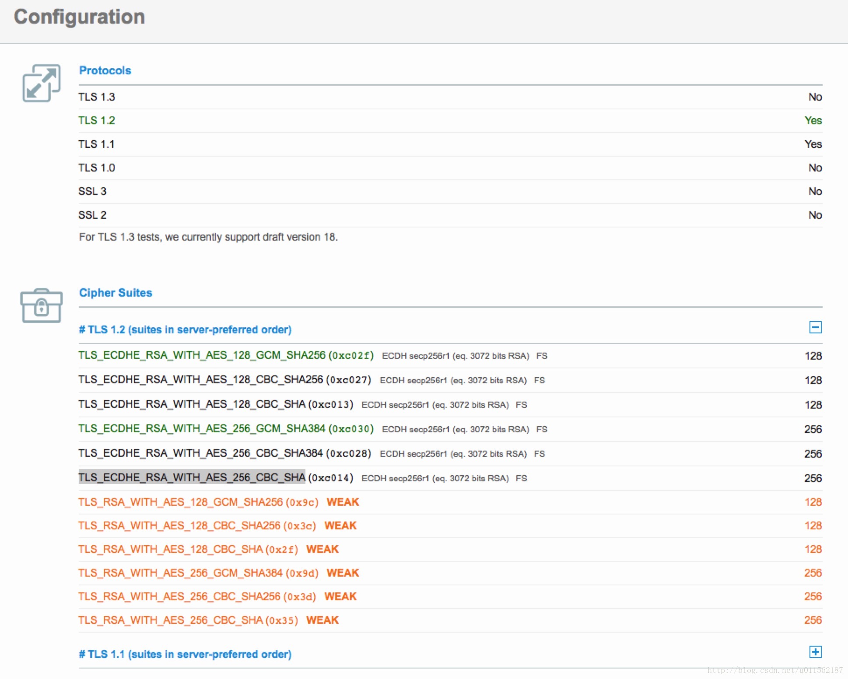Viewport: 848px width, 679px height.
Task: Collapse the TLS 1.2 suites section
Action: click(x=815, y=327)
